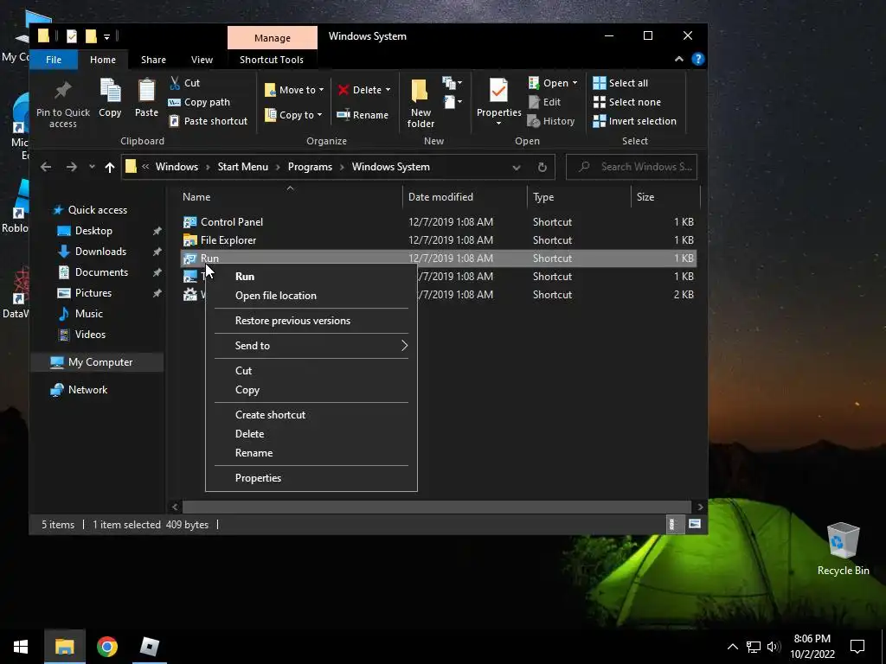This screenshot has width=886, height=664.
Task: Open the Windows Start menu
Action: point(21,647)
